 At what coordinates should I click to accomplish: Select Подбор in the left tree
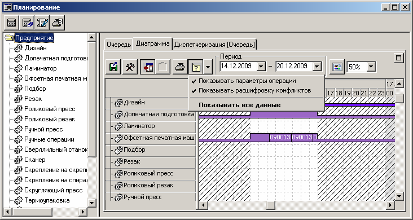click(35, 89)
